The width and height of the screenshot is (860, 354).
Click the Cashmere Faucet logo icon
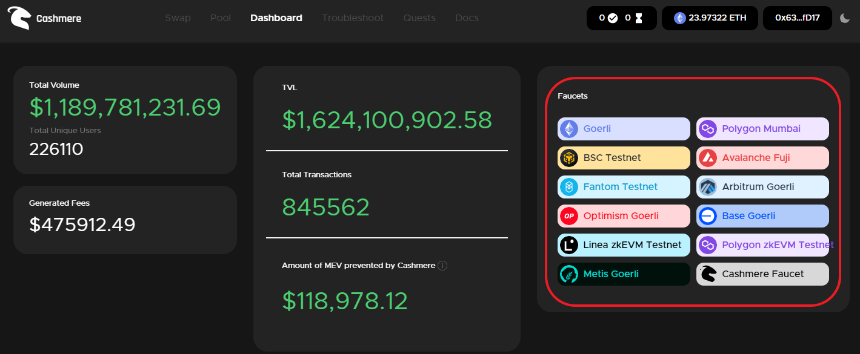[708, 274]
